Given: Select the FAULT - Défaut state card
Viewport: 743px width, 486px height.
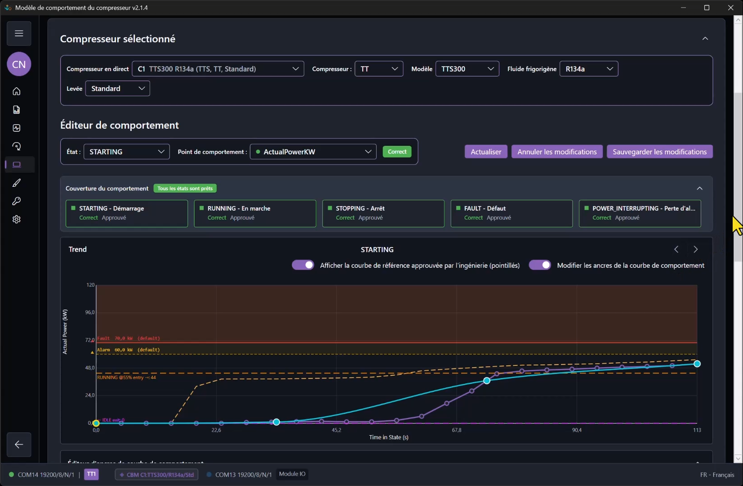Looking at the screenshot, I should click(x=512, y=213).
